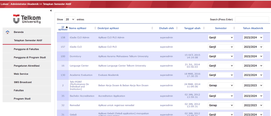Open the Web Service menu item

point(27,74)
